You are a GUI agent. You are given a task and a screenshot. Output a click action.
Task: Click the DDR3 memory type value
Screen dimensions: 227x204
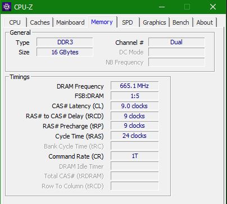(x=65, y=42)
